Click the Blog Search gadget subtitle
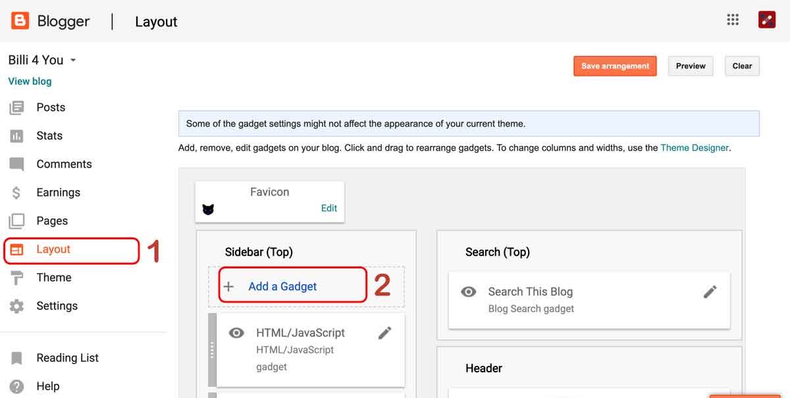 point(531,309)
